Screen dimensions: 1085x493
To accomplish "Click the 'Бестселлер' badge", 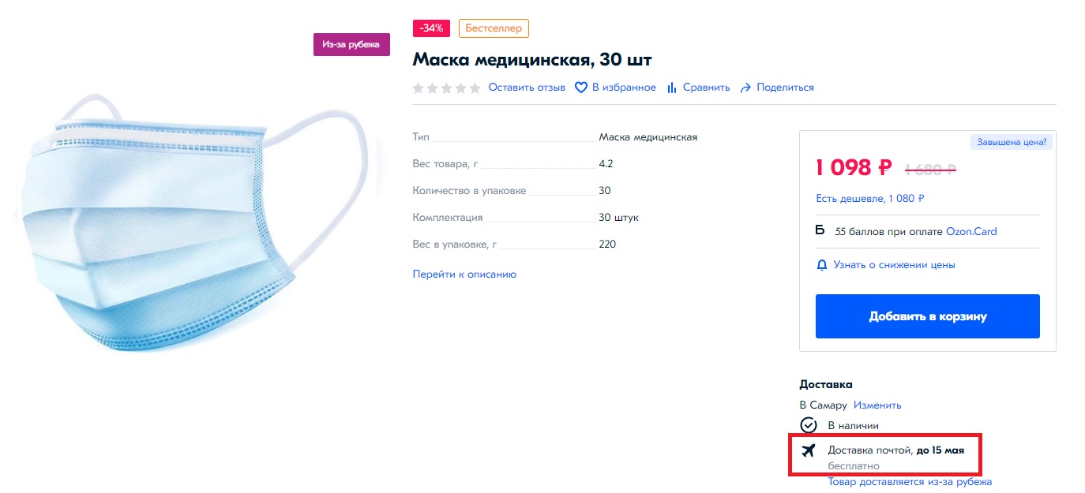I will tap(494, 28).
